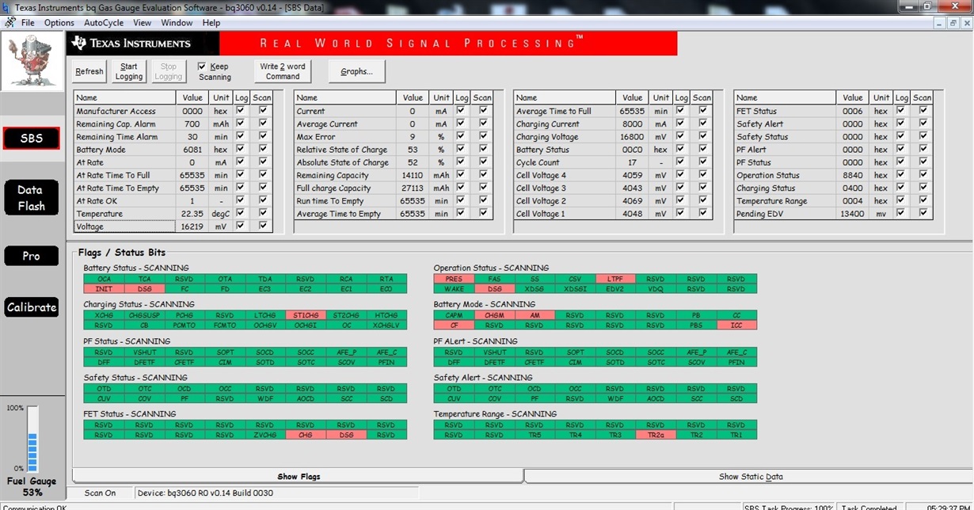Toggle Log checkbox for Current row
The width and height of the screenshot is (974, 510).
point(462,111)
